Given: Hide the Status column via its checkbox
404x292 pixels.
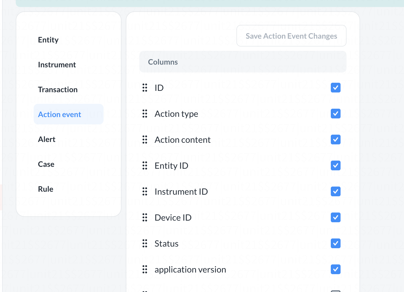Looking at the screenshot, I should [x=335, y=243].
